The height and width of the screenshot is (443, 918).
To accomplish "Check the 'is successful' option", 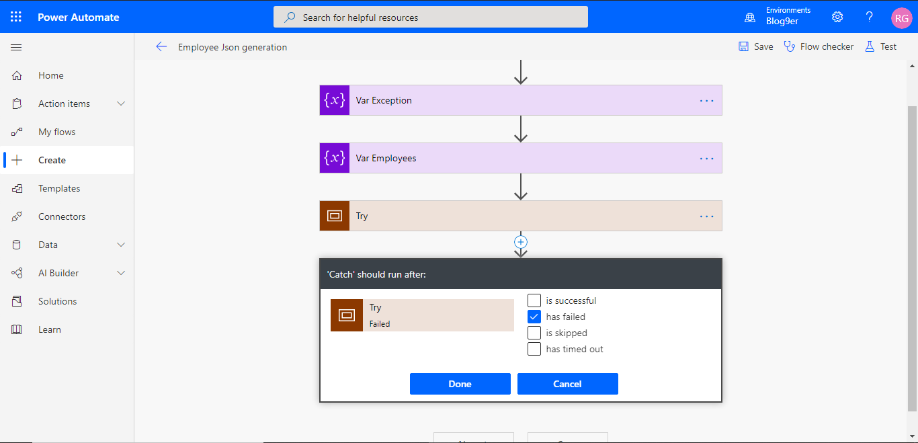I will tap(534, 300).
